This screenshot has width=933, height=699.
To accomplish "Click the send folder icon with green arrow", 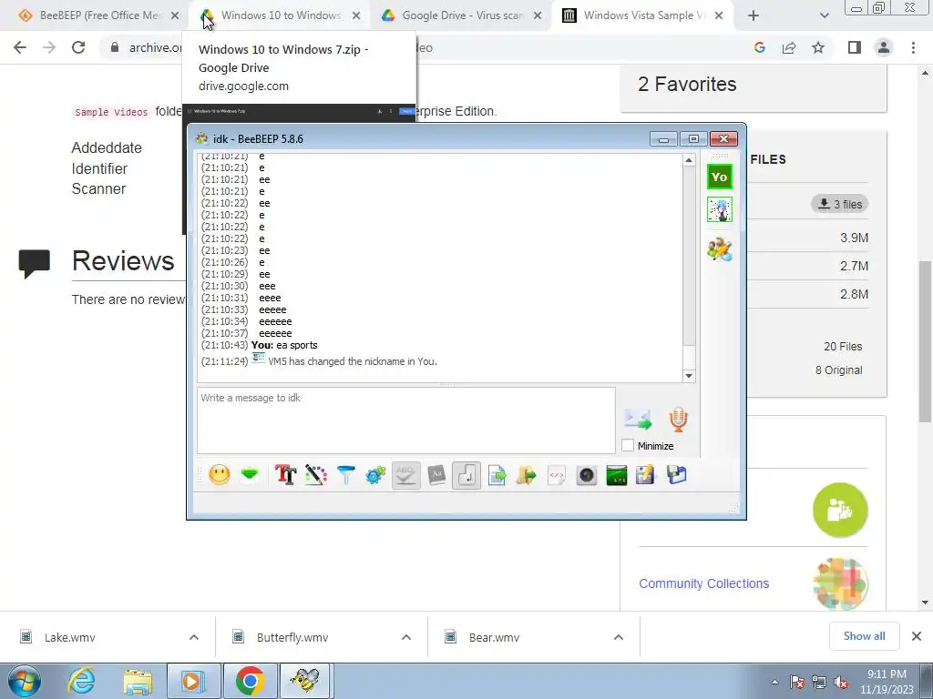I will (527, 475).
